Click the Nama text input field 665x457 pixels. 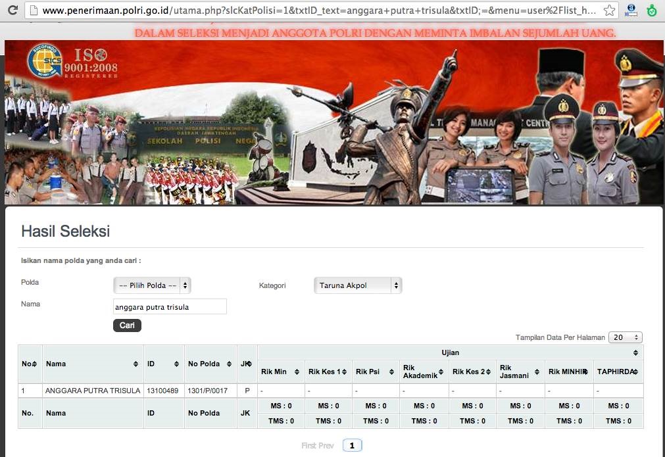pyautogui.click(x=170, y=306)
